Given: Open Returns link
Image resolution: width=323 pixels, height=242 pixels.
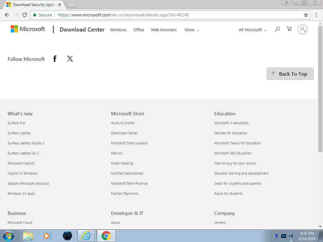Looking at the screenshot, I should pos(117,153).
